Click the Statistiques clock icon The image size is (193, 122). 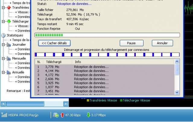tap(3, 35)
